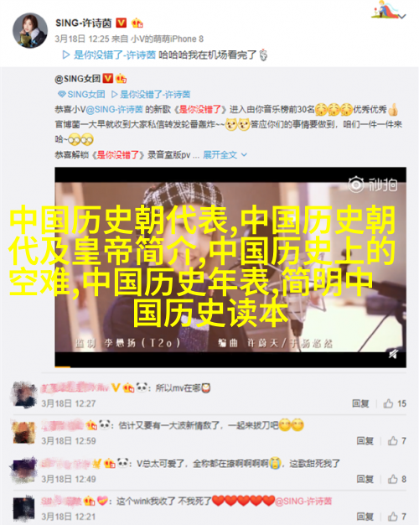Viewport: 419px width, 525px height.
Task: Like the comment with 15 likes
Action: 395,403
